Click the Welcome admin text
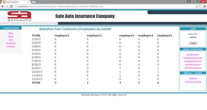Screen dimensions: 207x110 pos(193,35)
